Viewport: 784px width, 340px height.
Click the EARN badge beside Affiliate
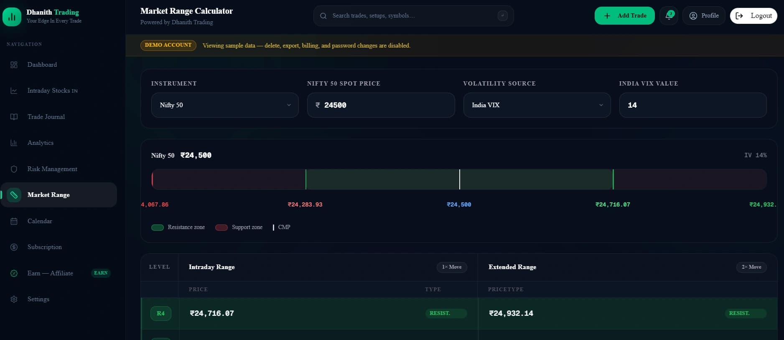[x=101, y=273]
